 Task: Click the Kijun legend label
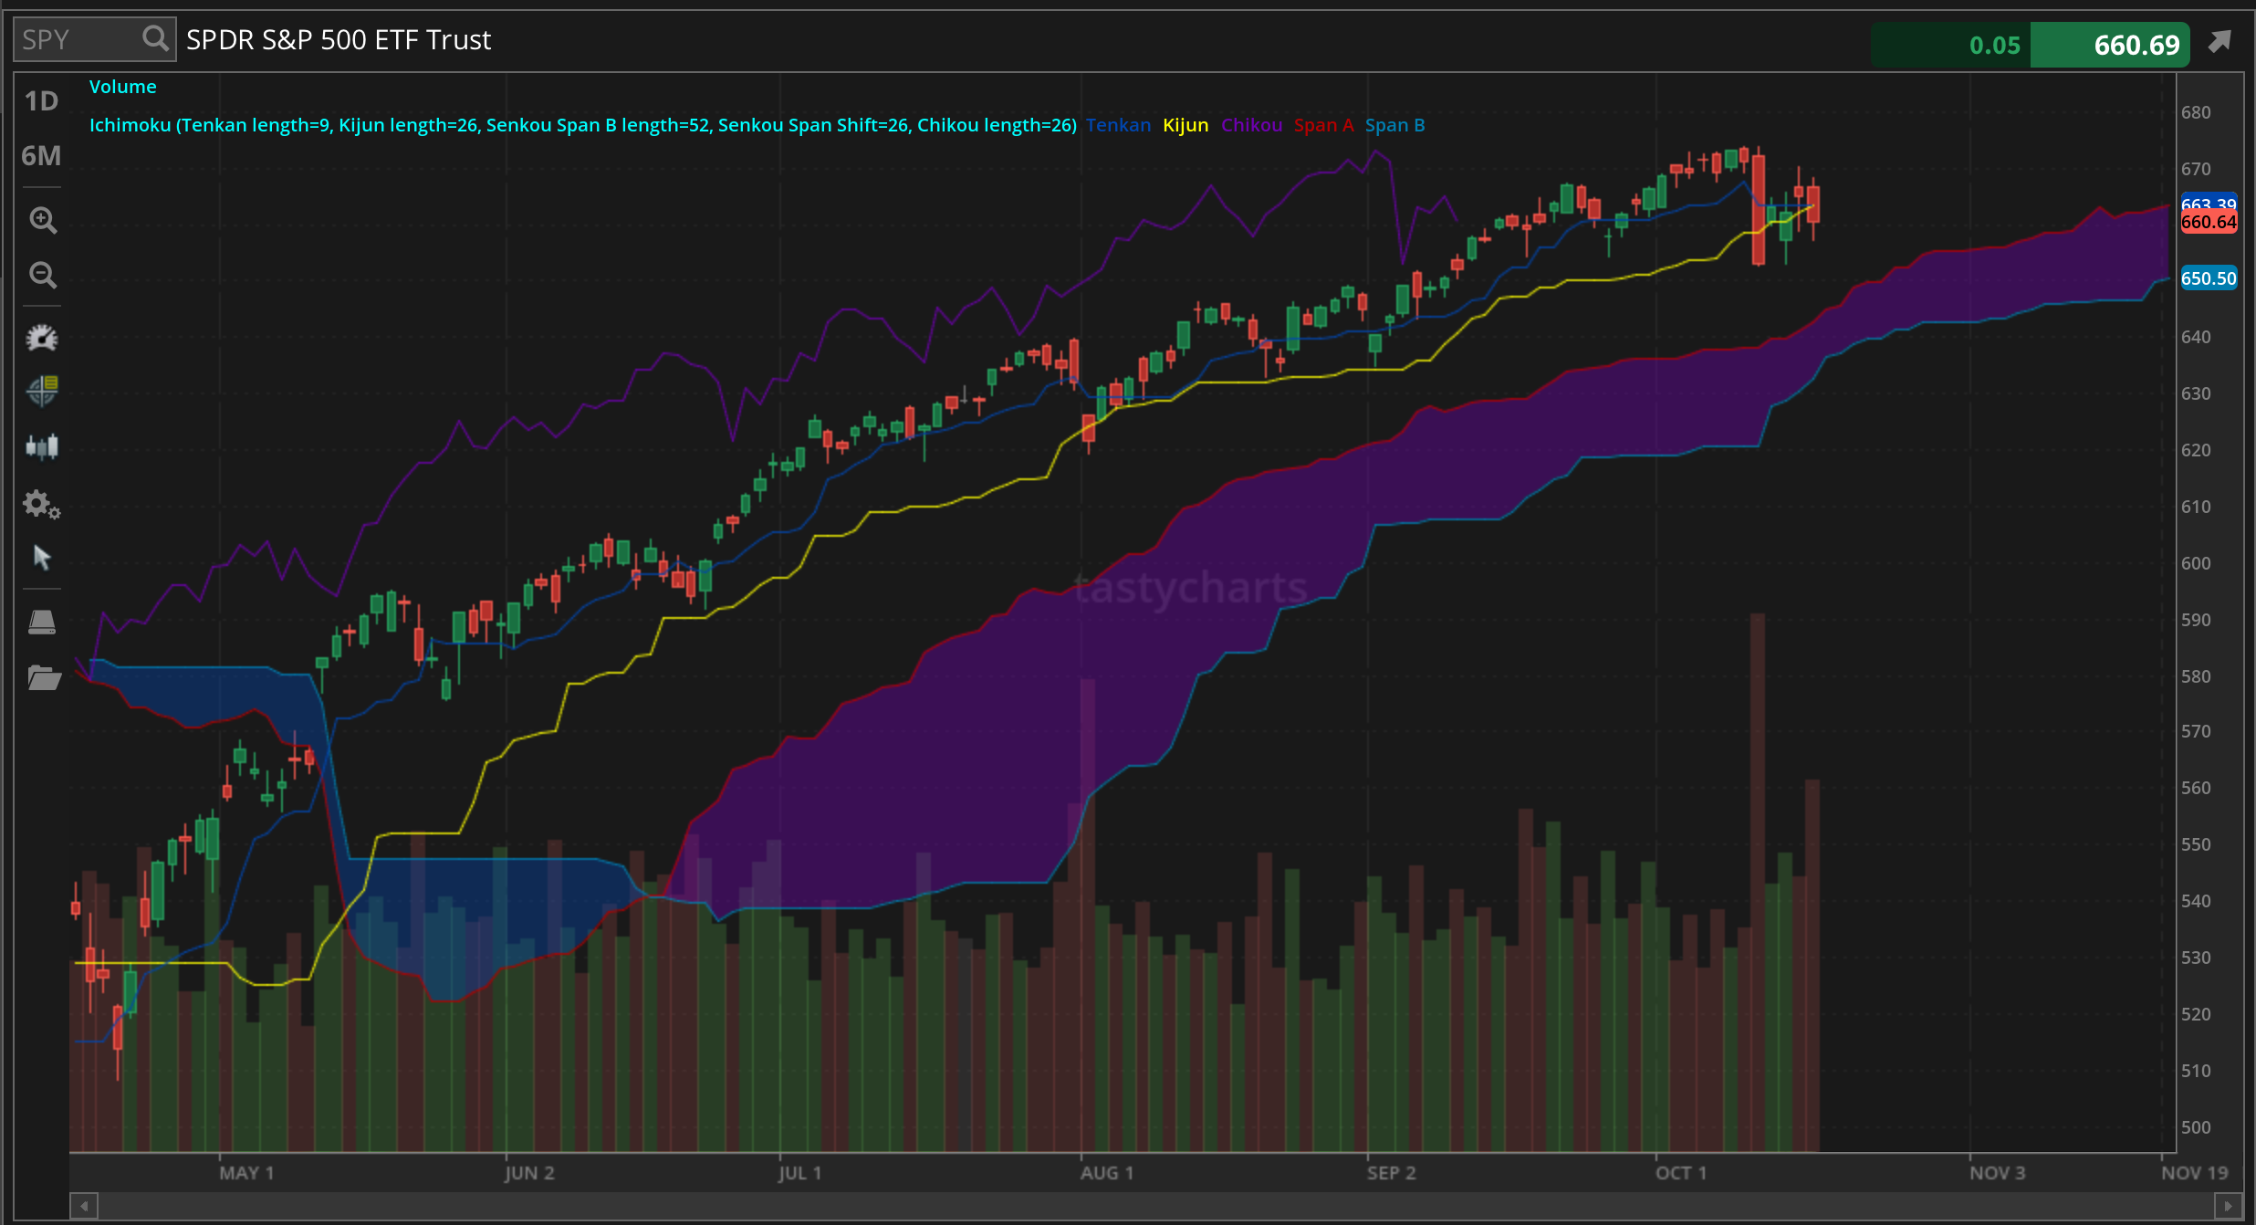click(1185, 125)
